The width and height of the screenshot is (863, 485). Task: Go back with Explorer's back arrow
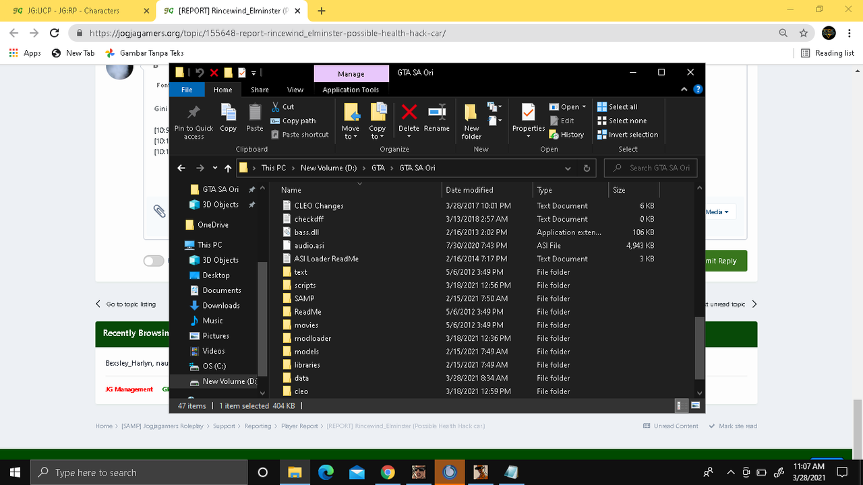pos(181,168)
